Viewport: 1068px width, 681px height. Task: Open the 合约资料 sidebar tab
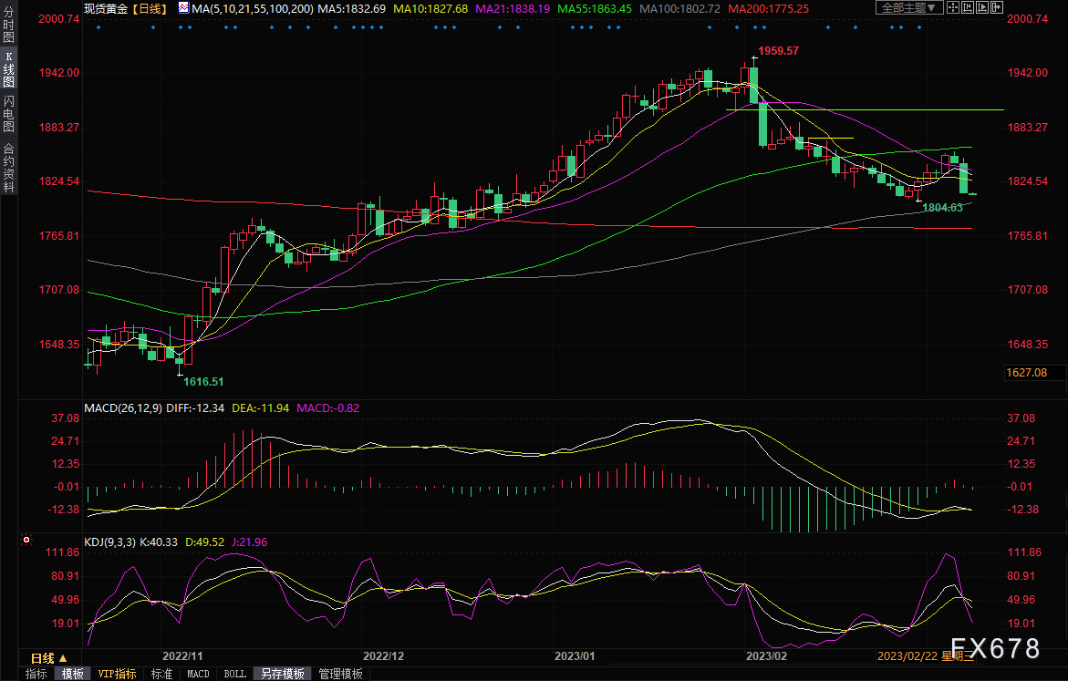click(x=8, y=167)
